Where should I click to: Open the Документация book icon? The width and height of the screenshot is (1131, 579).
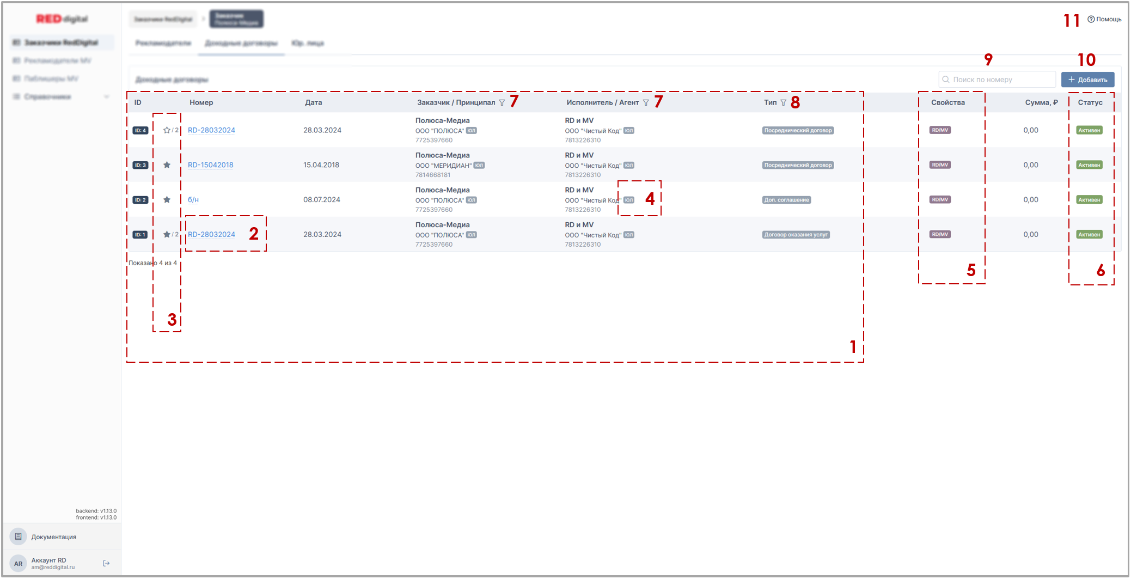coord(18,537)
